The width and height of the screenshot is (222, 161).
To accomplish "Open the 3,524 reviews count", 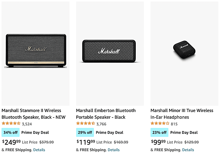I will (x=27, y=124).
